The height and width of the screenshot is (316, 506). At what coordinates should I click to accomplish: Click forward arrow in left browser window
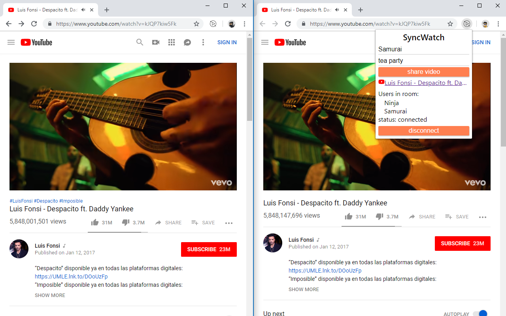tap(21, 24)
